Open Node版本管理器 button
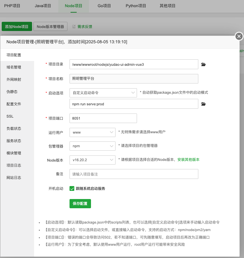This screenshot has width=244, height=258. point(50,27)
